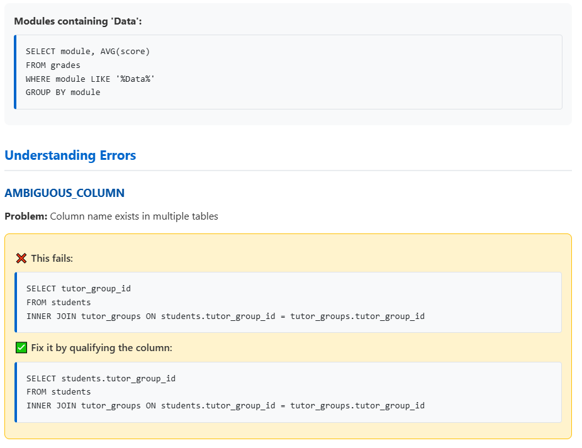Click the AMBIGUOUS_COLUMN subheading

(x=64, y=193)
